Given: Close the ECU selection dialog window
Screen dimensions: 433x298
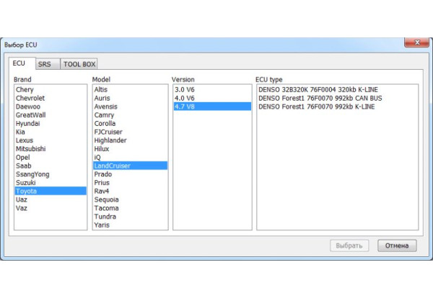Looking at the screenshot, I should point(416,44).
